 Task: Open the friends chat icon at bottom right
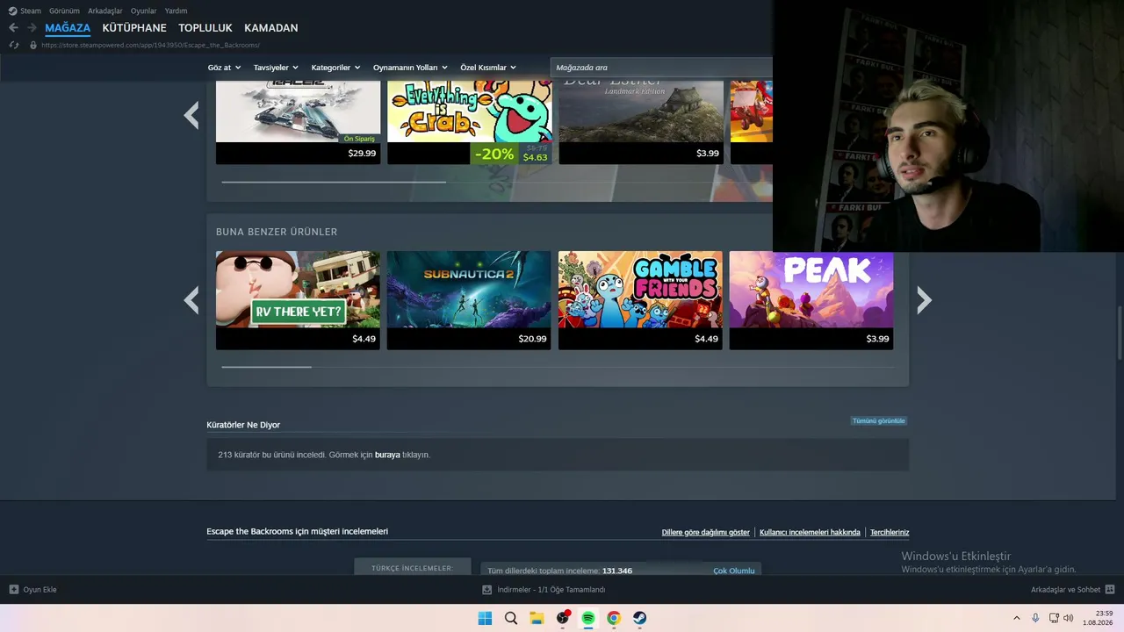[1110, 590]
